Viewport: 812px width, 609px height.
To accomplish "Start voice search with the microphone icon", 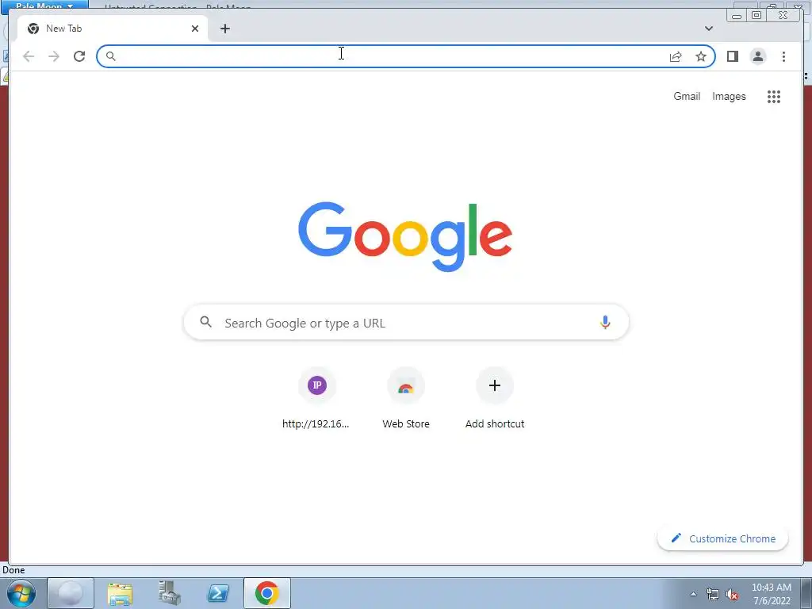I will pos(605,323).
